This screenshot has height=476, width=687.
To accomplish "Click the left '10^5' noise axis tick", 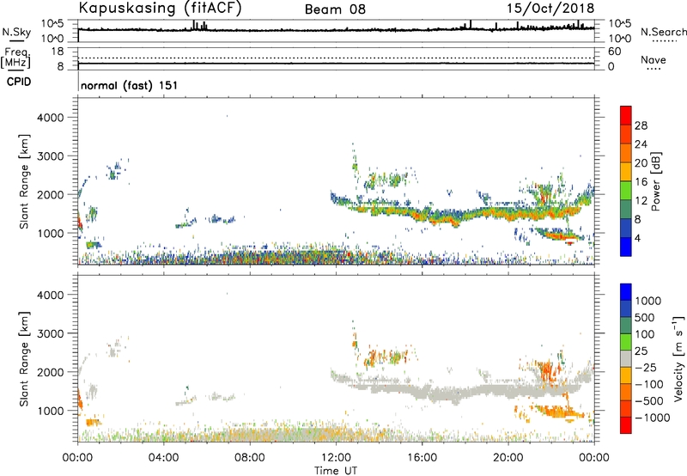I will (x=52, y=24).
